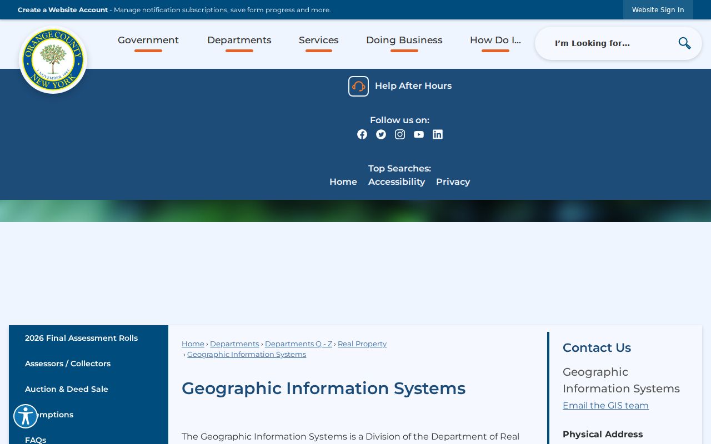Click the search magnifying glass icon

[x=684, y=43]
